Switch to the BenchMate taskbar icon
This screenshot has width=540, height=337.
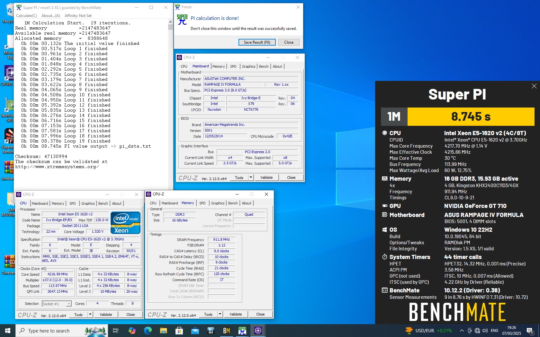(x=226, y=331)
